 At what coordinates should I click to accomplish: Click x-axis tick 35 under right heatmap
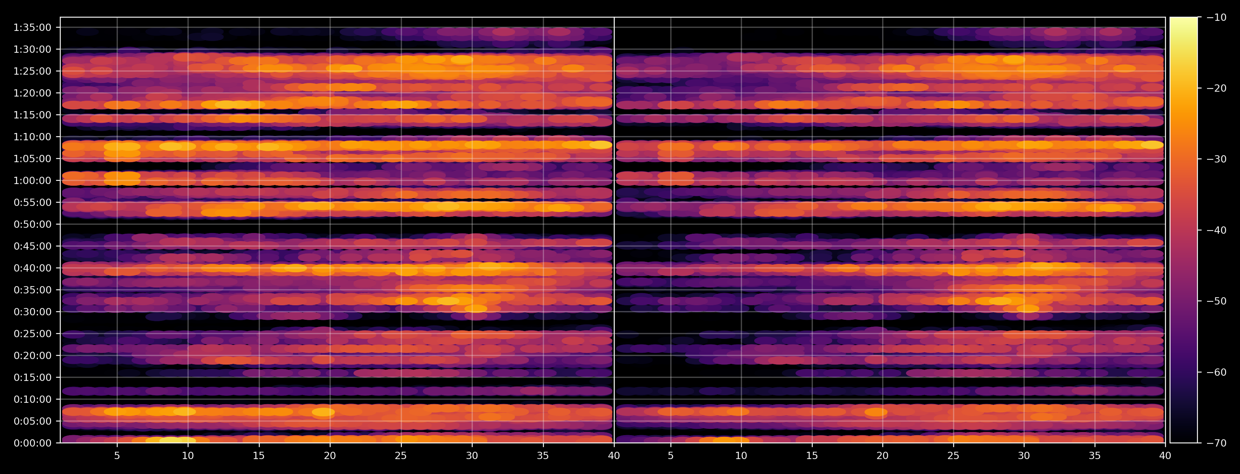[1095, 456]
